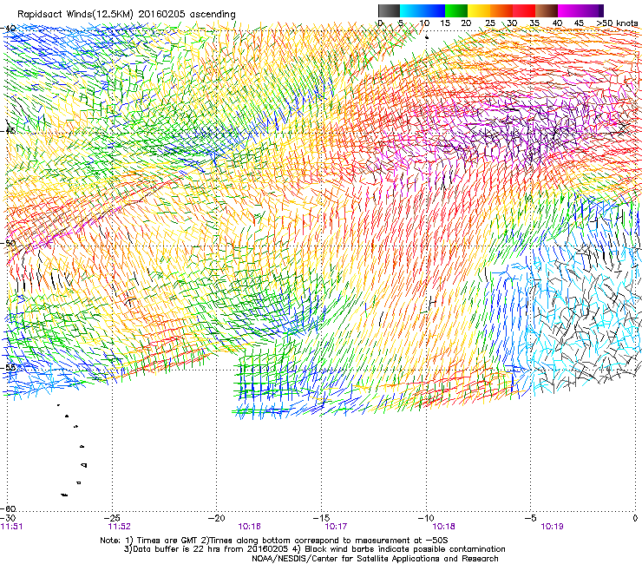642x564 pixels.
Task: Click the yellow 20-25 knots legend swatch
Action: pos(479,10)
